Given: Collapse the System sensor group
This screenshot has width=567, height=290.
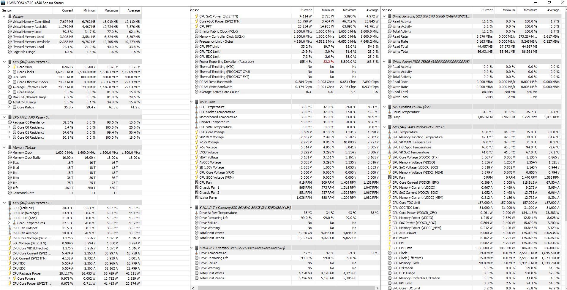Looking at the screenshot, I should (x=4, y=17).
